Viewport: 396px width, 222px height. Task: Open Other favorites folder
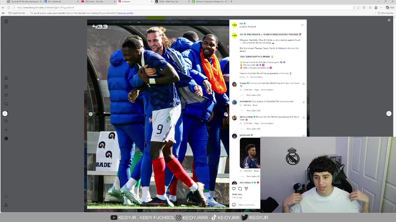(385, 13)
